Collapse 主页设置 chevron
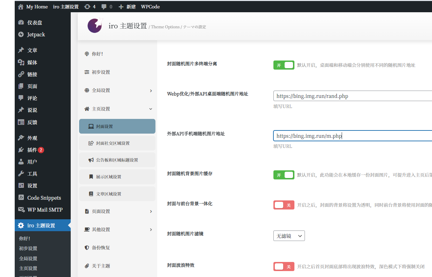 [x=151, y=109]
